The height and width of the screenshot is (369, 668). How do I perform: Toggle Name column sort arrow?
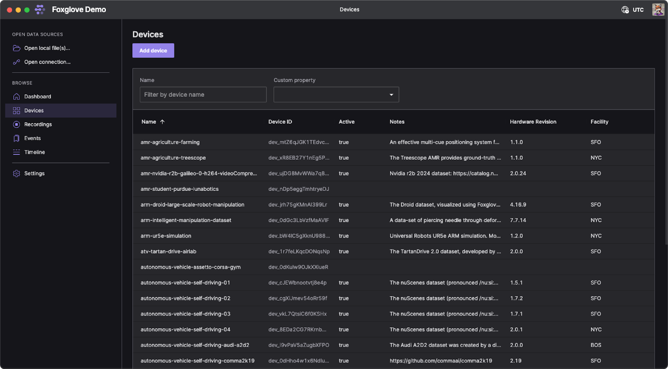162,122
